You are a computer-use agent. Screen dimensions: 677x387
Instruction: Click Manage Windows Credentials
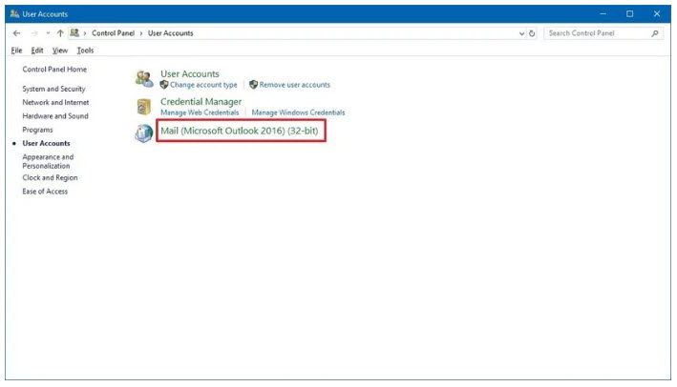(x=298, y=112)
